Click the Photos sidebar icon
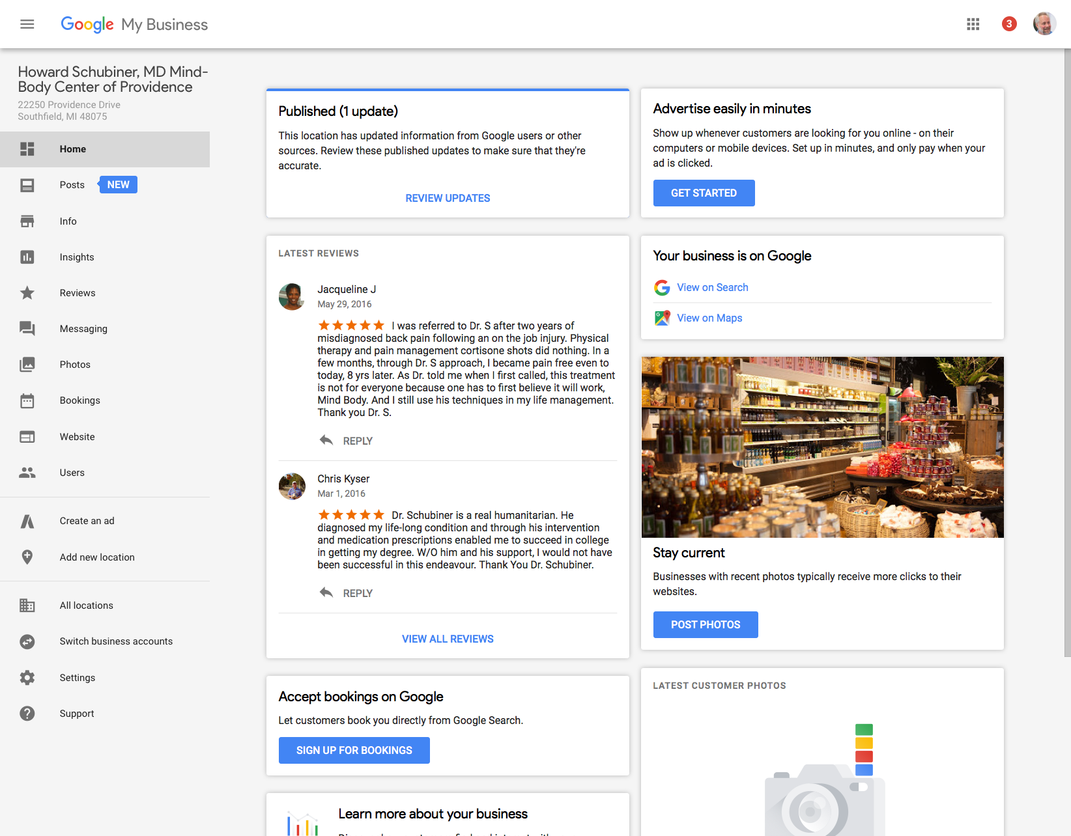1071x836 pixels. coord(27,365)
